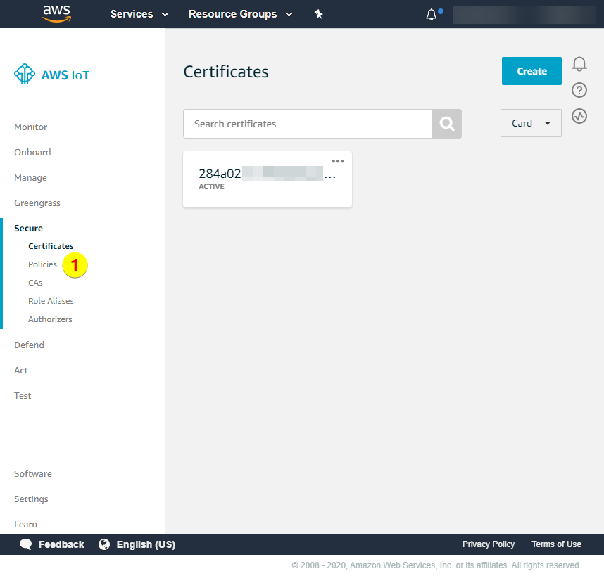
Task: Click the magnifier search button
Action: point(447,124)
